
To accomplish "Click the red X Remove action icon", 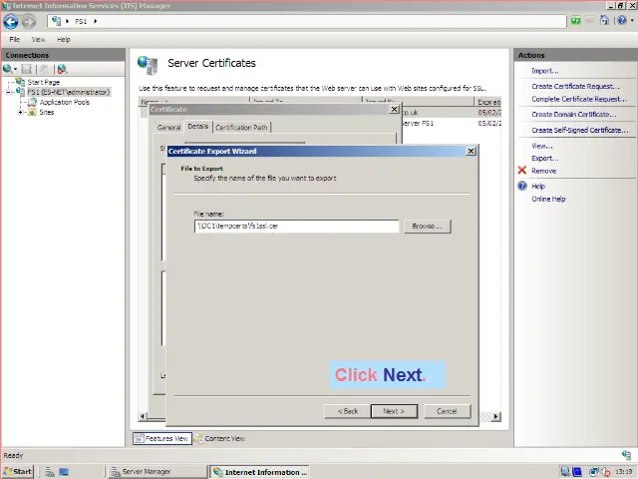I will (522, 171).
